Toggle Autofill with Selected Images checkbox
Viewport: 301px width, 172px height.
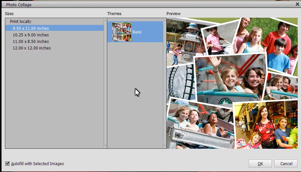7,163
